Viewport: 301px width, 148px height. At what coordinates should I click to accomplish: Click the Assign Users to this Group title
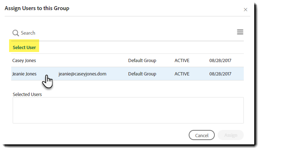[x=37, y=8]
